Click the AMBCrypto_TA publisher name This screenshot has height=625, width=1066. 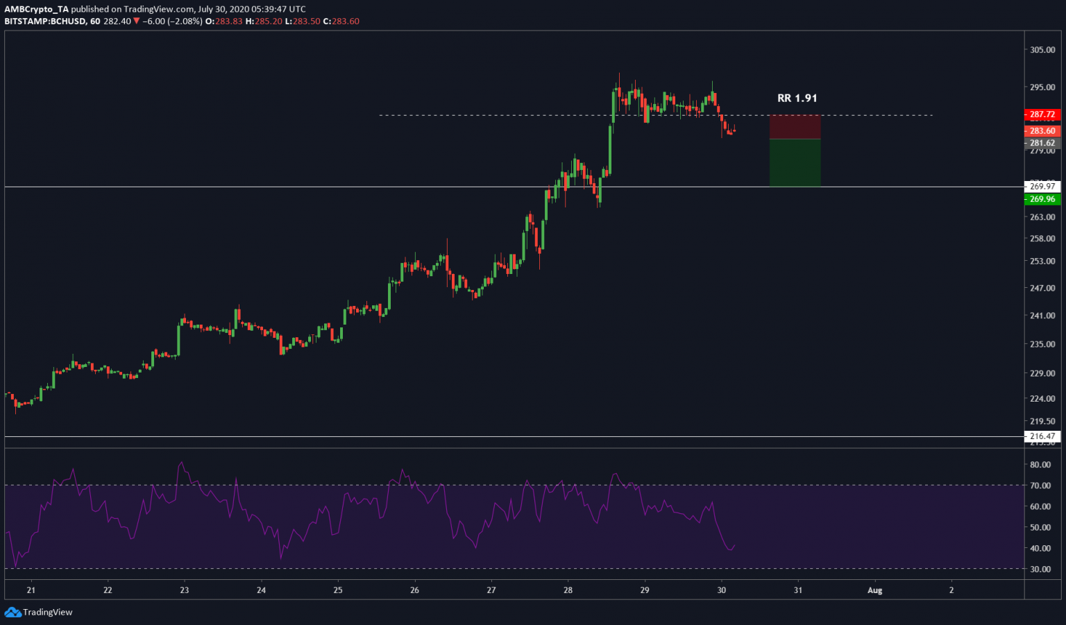tap(36, 9)
